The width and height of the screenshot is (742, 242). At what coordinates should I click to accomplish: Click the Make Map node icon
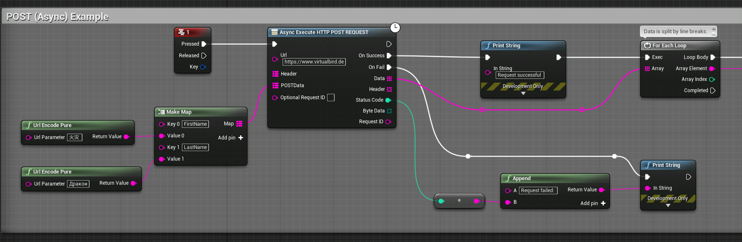pyautogui.click(x=161, y=112)
